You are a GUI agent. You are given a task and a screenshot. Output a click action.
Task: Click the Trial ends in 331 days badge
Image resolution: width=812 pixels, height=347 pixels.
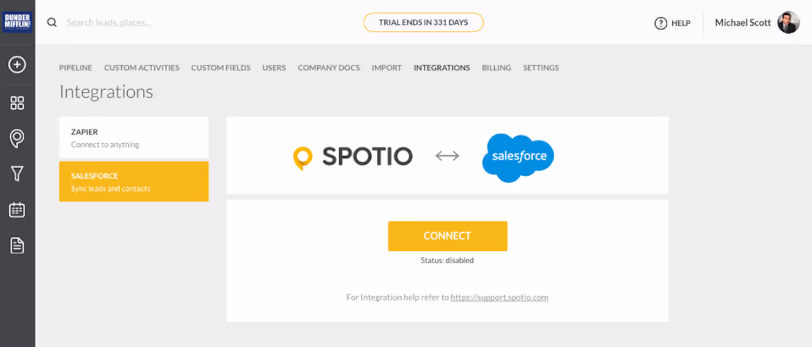coord(423,23)
